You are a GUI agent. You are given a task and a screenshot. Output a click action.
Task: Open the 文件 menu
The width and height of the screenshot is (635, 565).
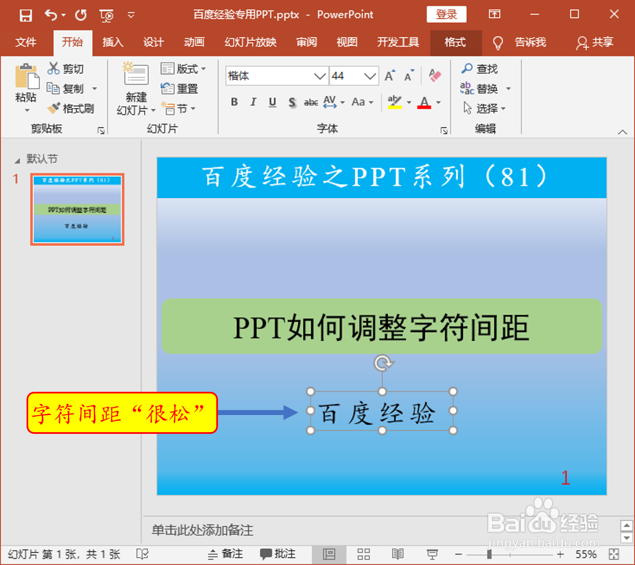(x=26, y=42)
